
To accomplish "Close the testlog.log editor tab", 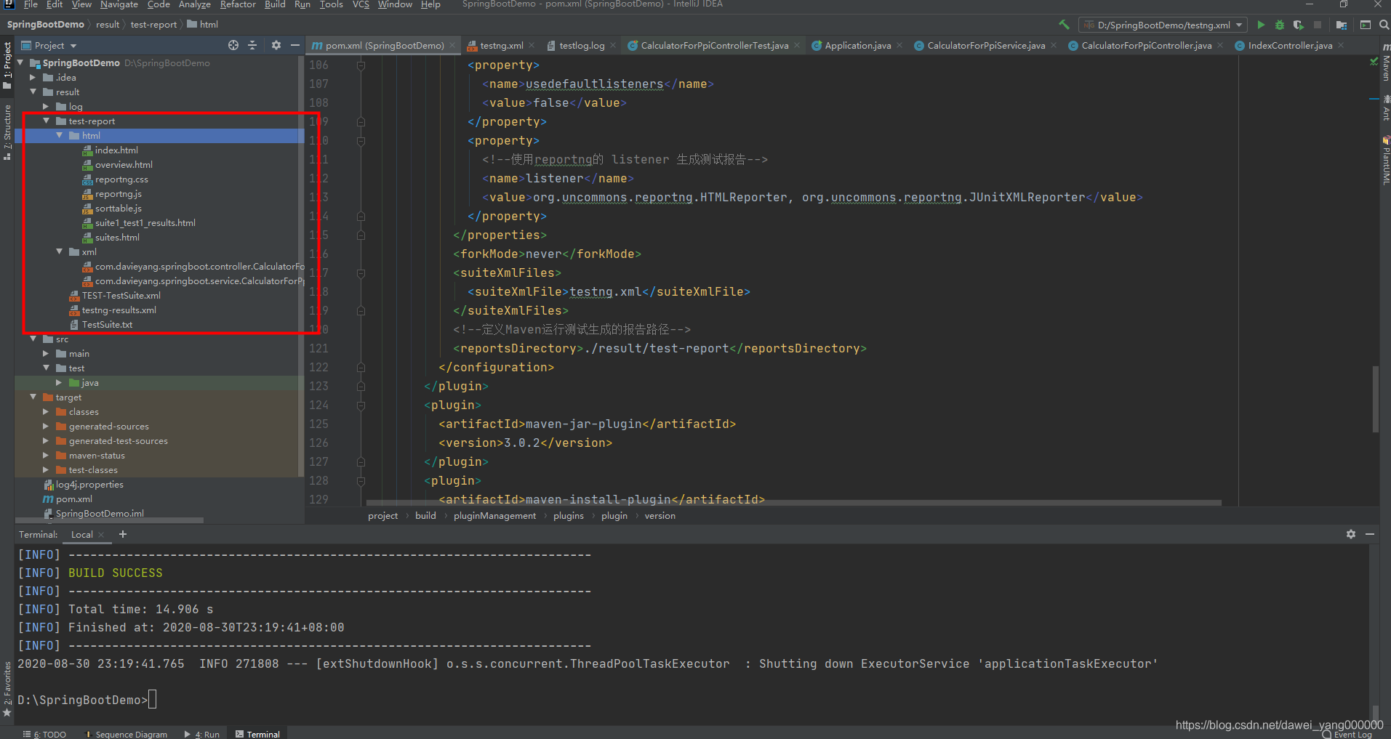I will 613,45.
